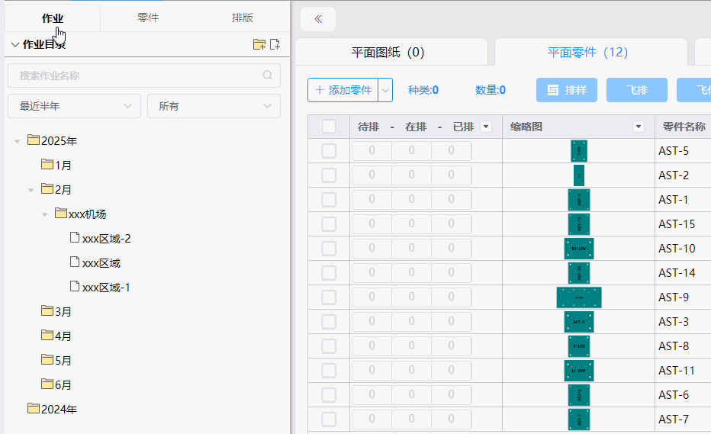The image size is (711, 434).
Task: Click the 飞排 button
Action: point(636,90)
